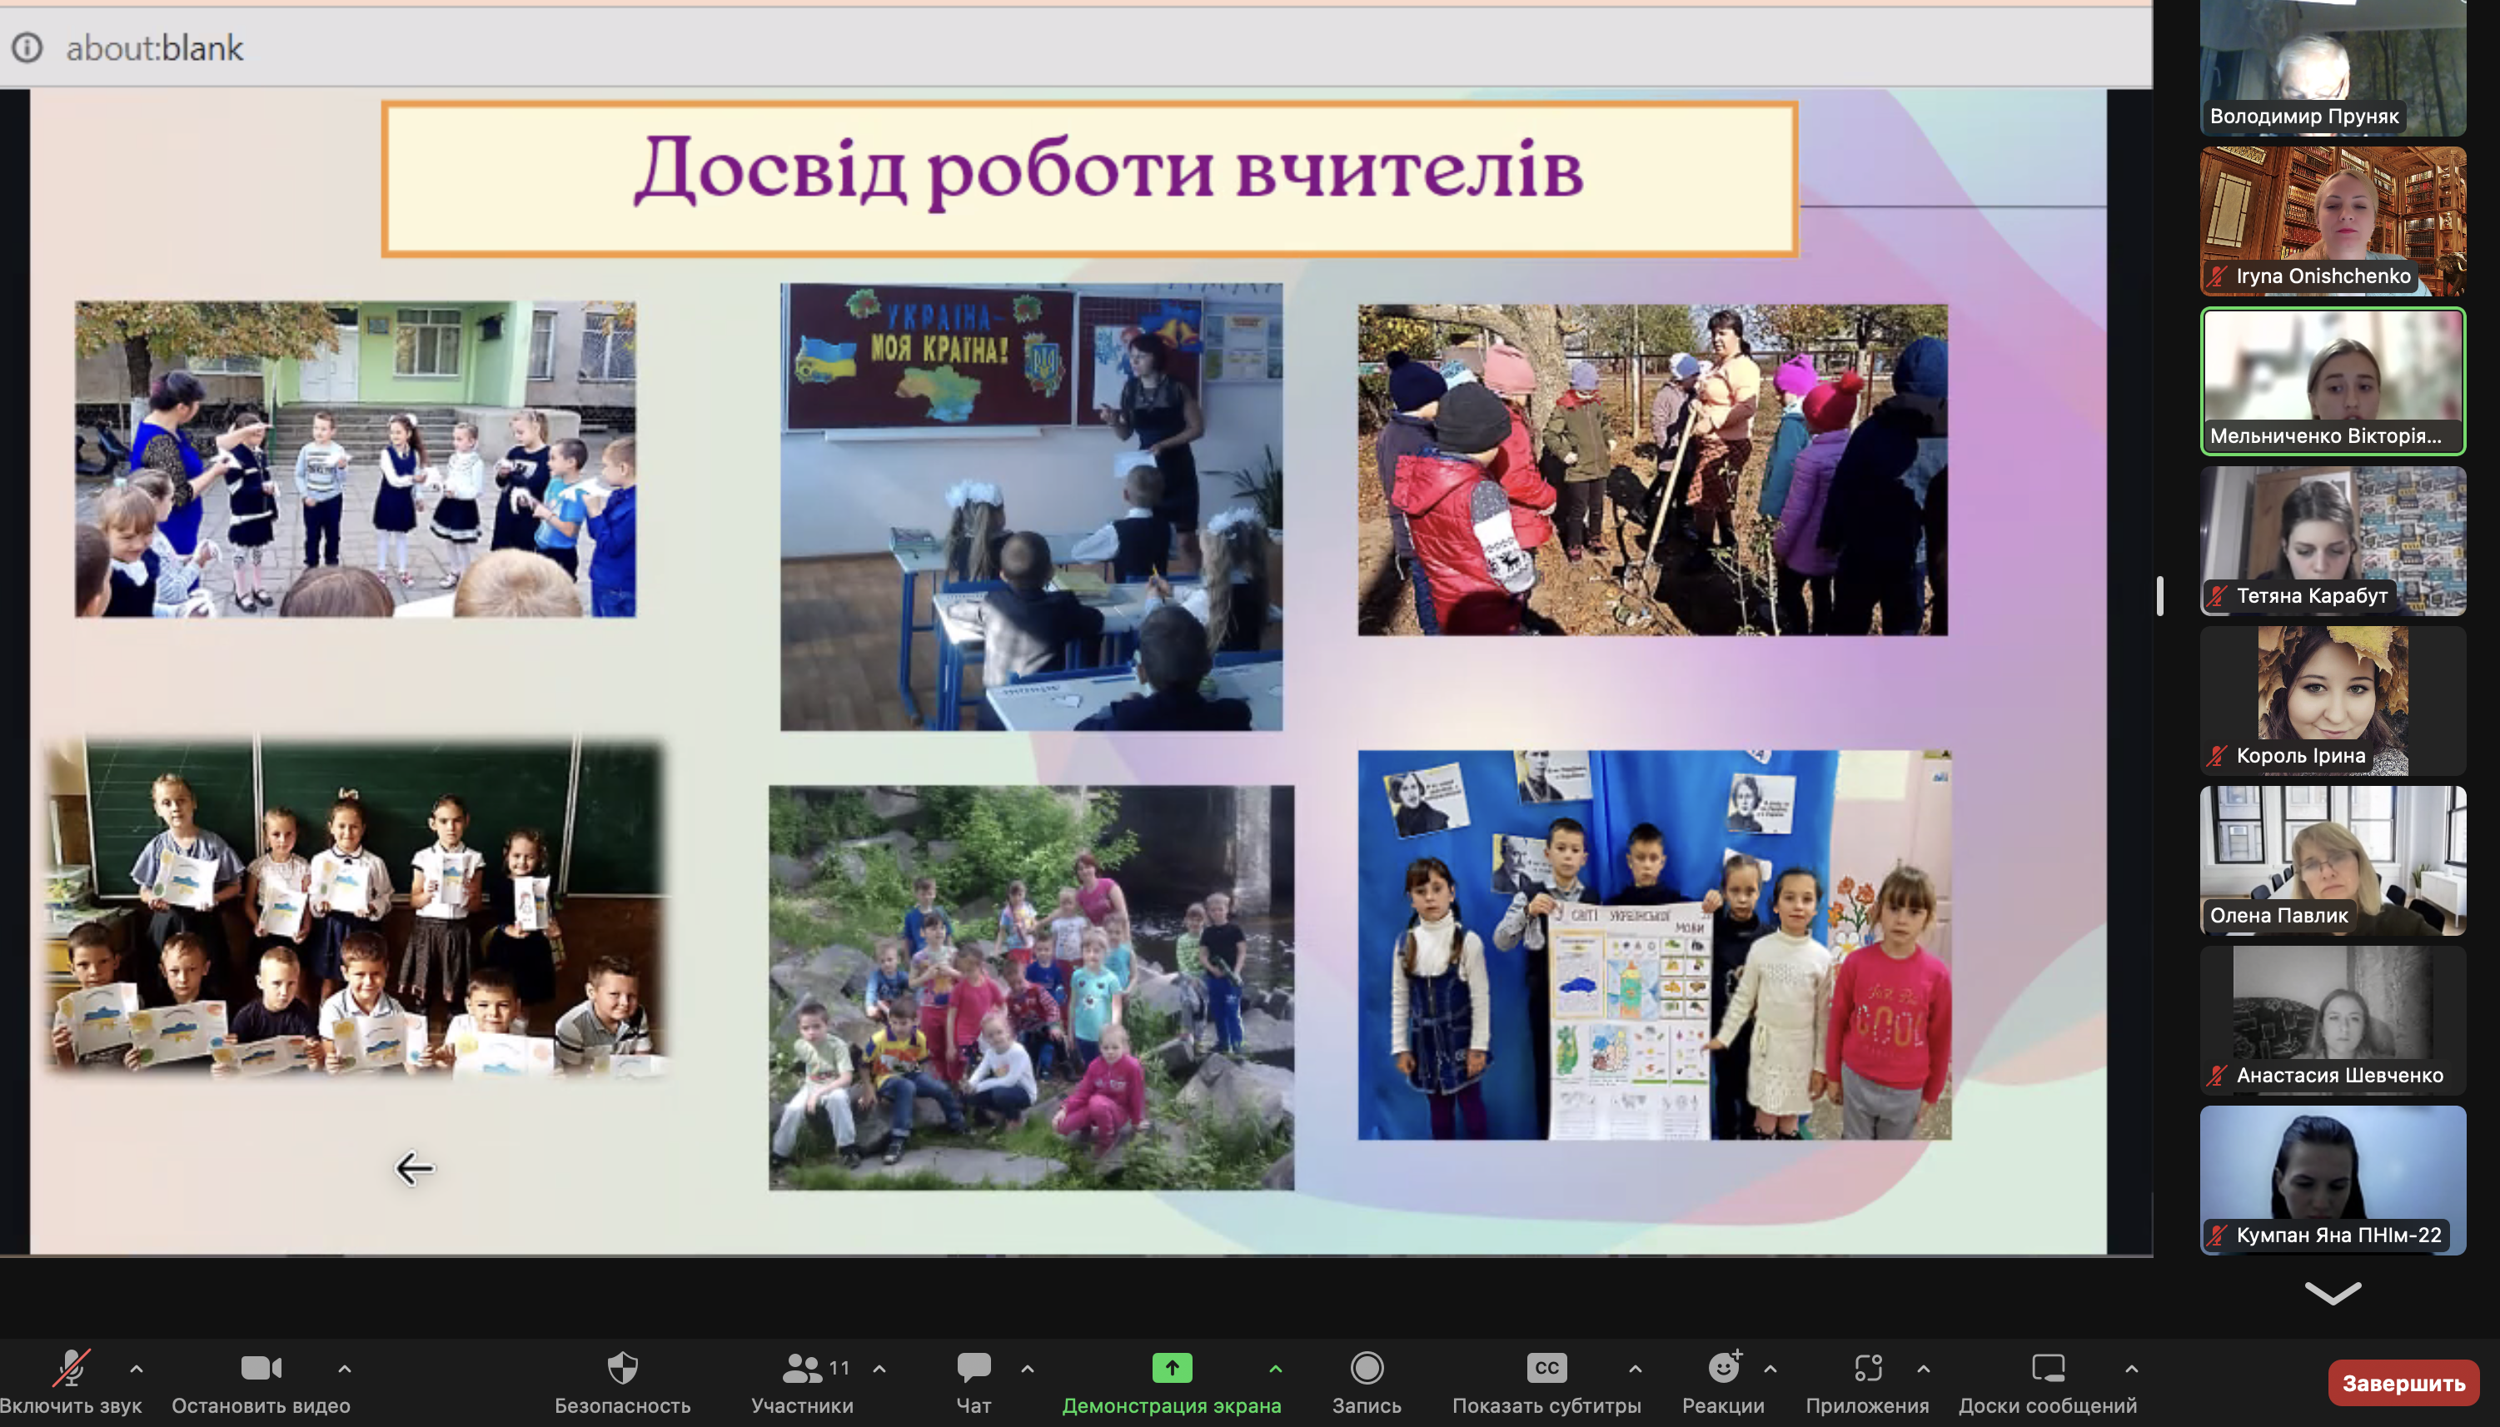Open Доски сообщений whiteboard icon
Viewport: 2500px width, 1427px height.
(2048, 1367)
